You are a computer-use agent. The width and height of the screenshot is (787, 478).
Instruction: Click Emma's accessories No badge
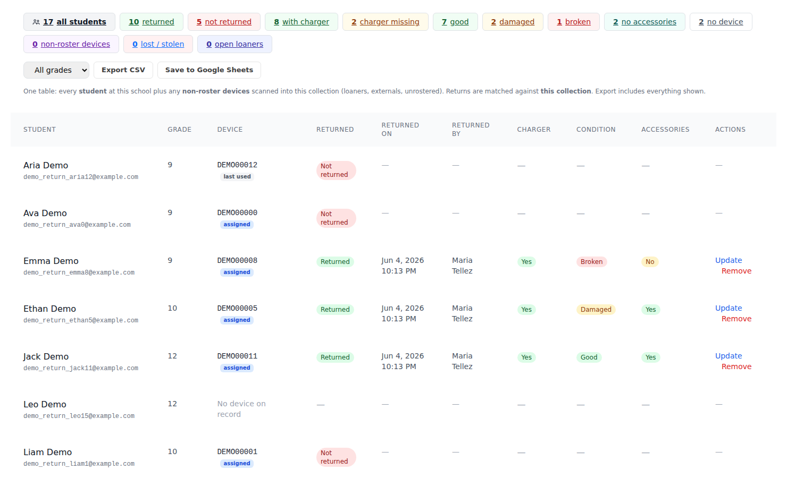coord(650,262)
